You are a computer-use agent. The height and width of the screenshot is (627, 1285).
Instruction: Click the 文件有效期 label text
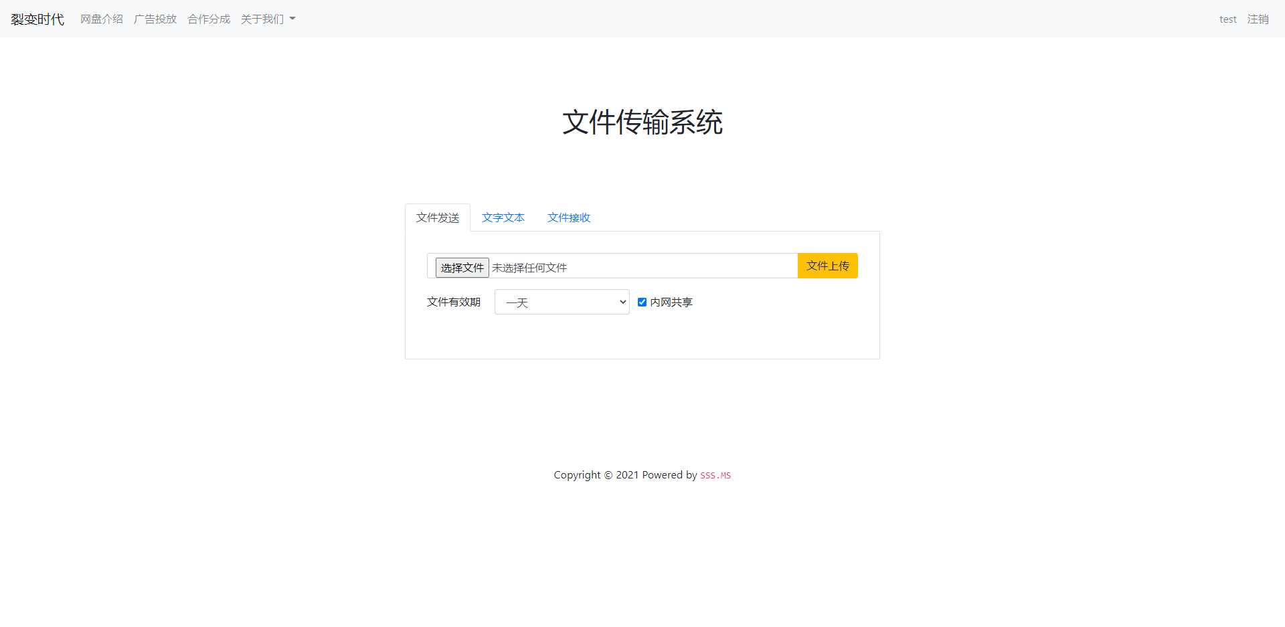pos(453,302)
